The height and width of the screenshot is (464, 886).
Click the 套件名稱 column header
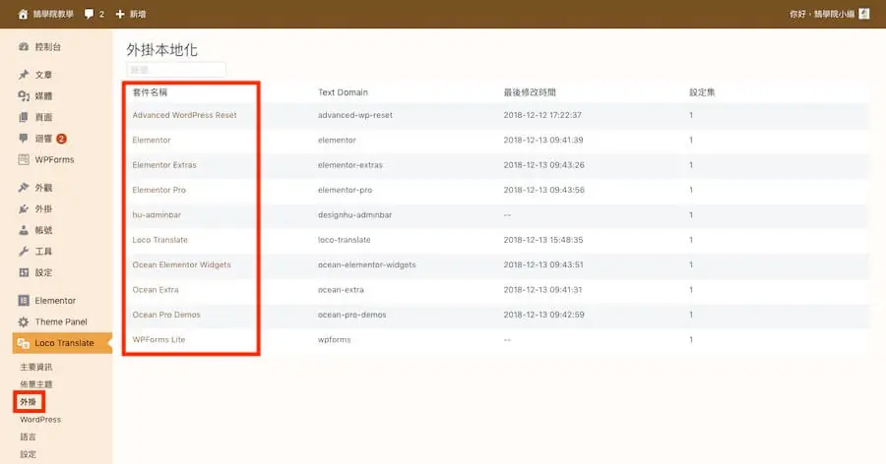[x=150, y=92]
